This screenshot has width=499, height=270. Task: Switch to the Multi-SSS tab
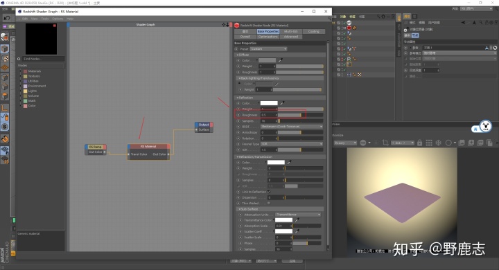[291, 31]
